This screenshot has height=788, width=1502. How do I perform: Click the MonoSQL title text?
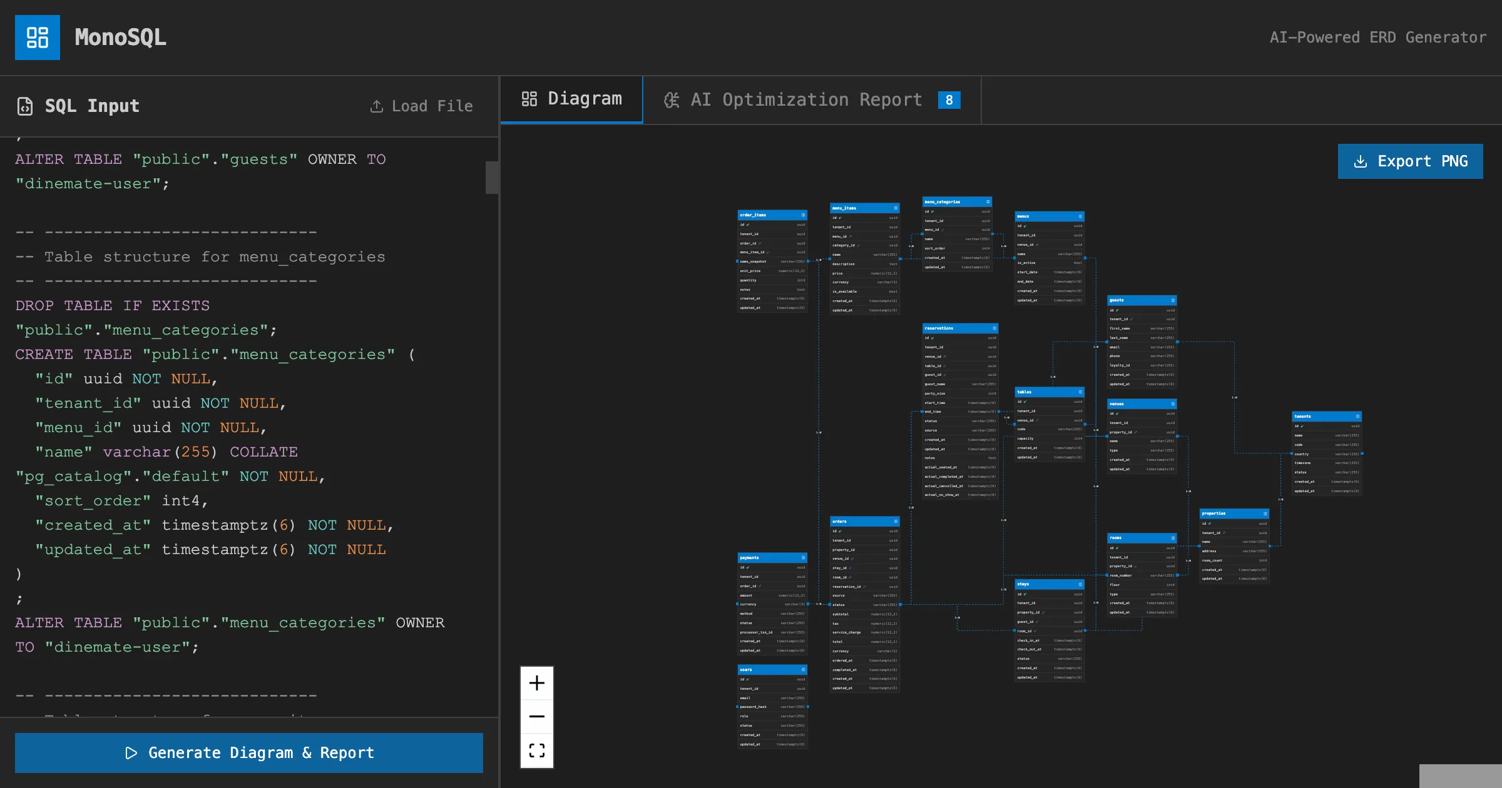[x=121, y=38]
